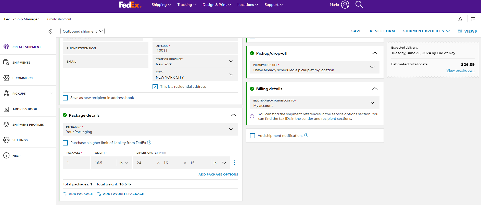Click the Phone Extension field
This screenshot has height=205, width=481.
coord(106,48)
